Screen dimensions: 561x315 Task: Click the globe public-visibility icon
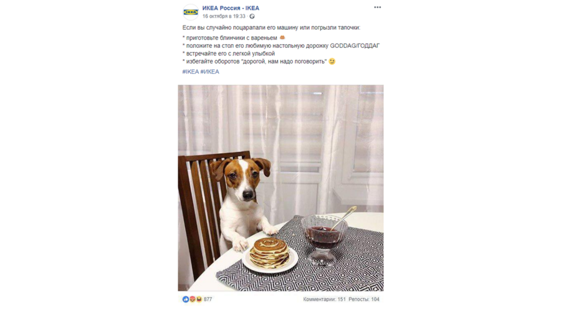pos(252,16)
